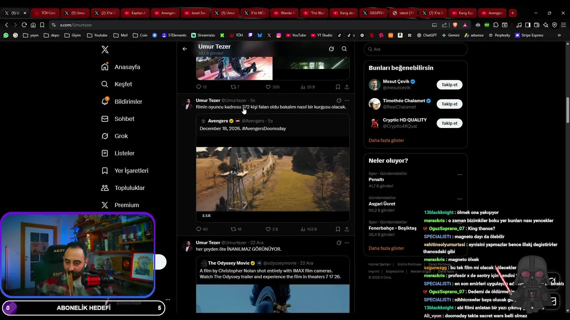The height and width of the screenshot is (320, 570).
Task: Expand hidden bookmarks overflow chevron
Action: [559, 35]
